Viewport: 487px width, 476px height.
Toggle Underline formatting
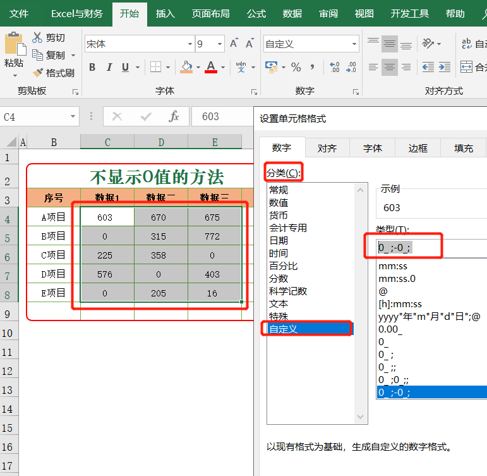click(125, 67)
